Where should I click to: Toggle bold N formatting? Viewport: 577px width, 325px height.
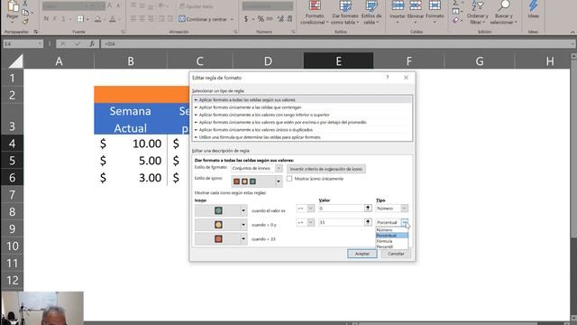[46, 19]
